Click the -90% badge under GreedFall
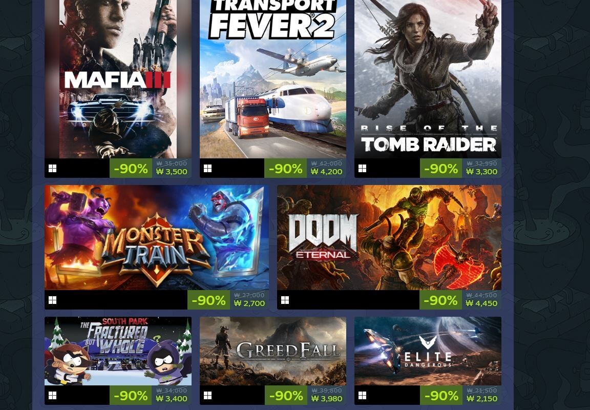 tap(286, 395)
